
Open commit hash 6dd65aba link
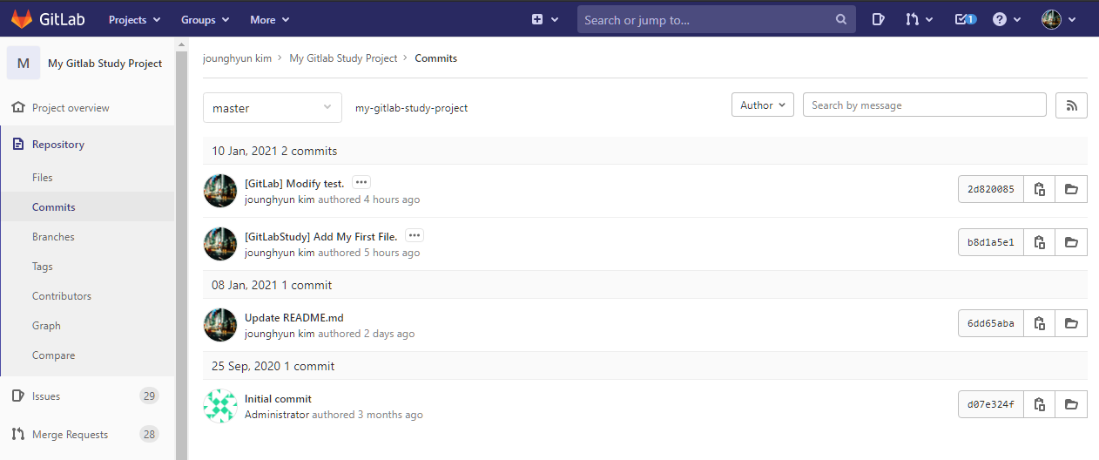coord(991,323)
